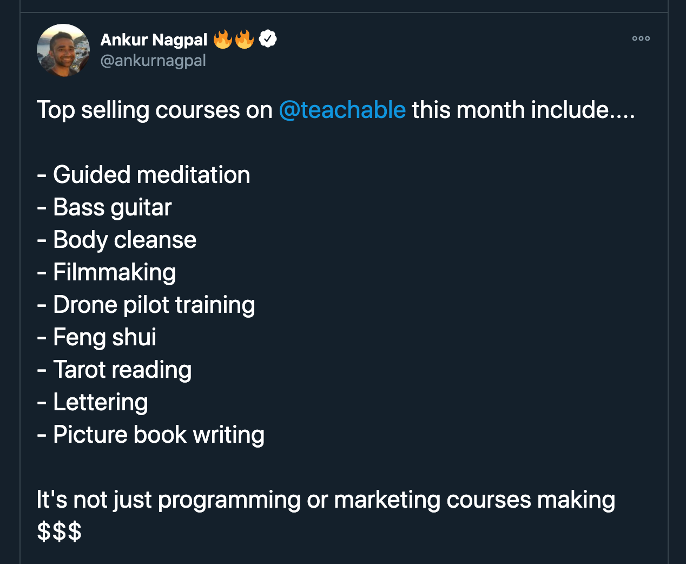Open the tweet's three-dot more menu
686x564 pixels.
641,38
